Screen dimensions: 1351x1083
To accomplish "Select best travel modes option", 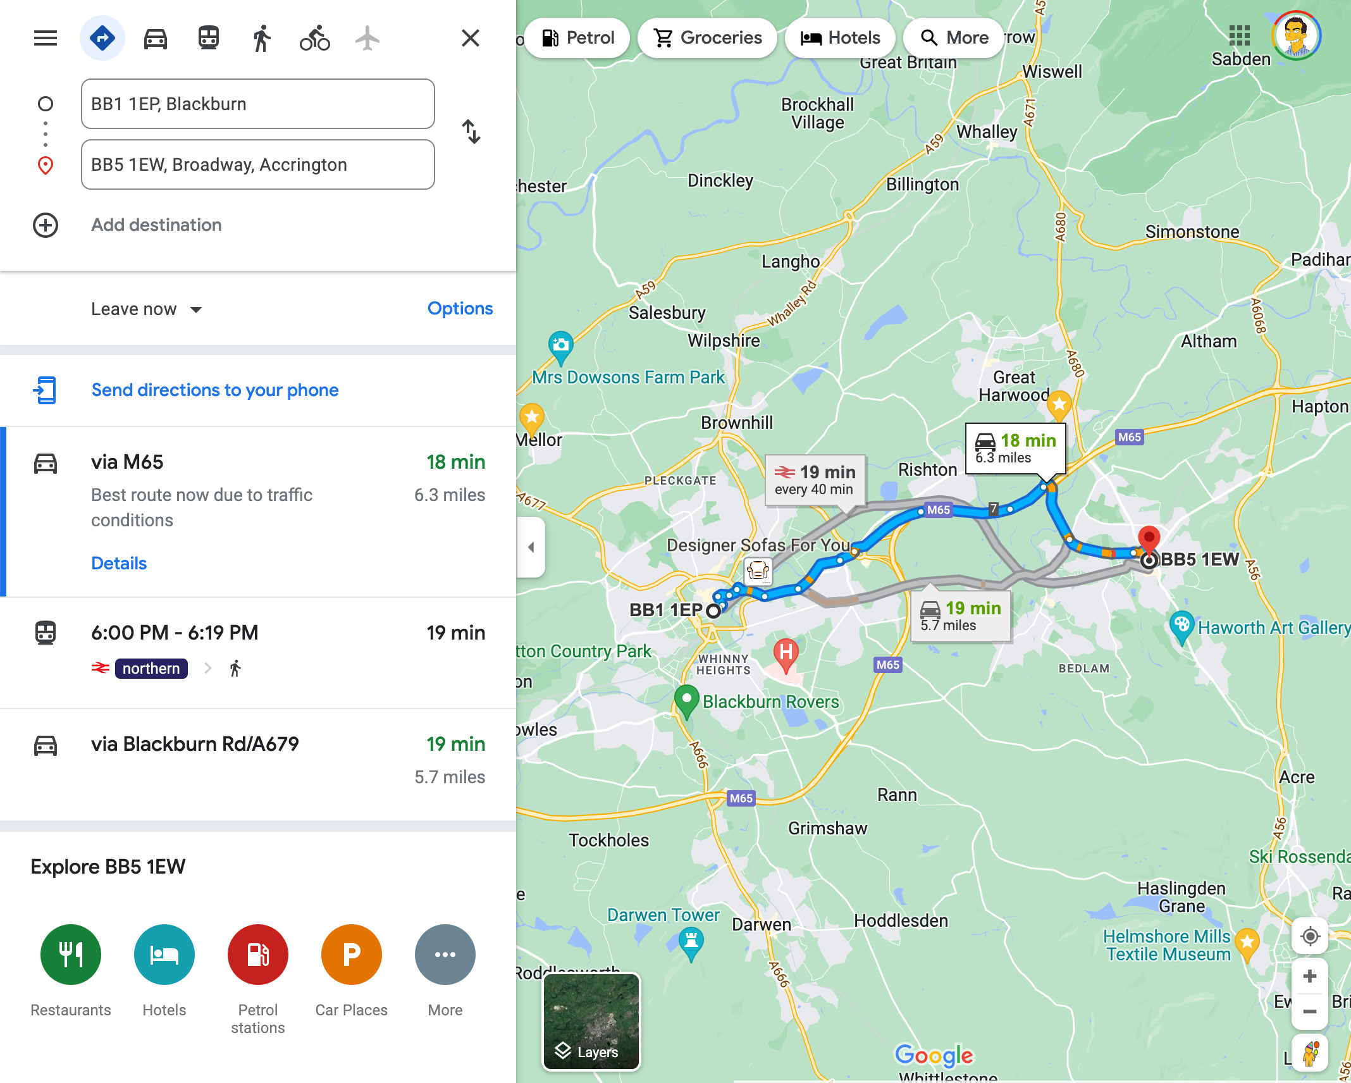I will tap(102, 39).
